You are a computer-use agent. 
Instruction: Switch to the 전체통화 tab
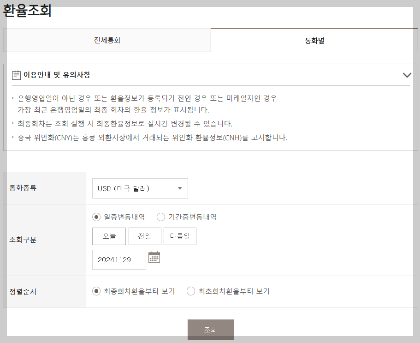(107, 40)
